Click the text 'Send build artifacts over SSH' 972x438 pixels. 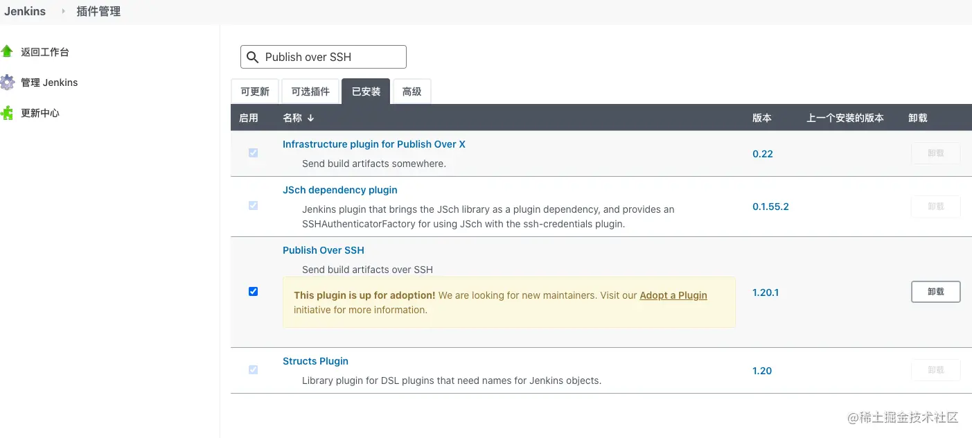click(x=367, y=270)
